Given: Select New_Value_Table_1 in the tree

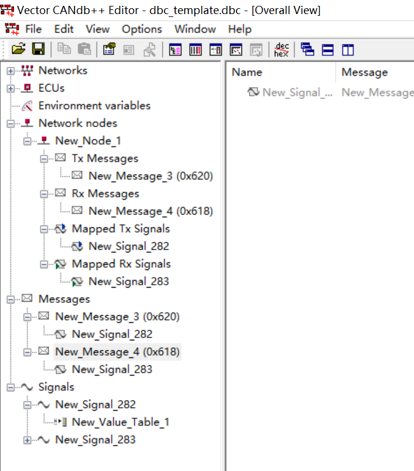Looking at the screenshot, I should [121, 422].
